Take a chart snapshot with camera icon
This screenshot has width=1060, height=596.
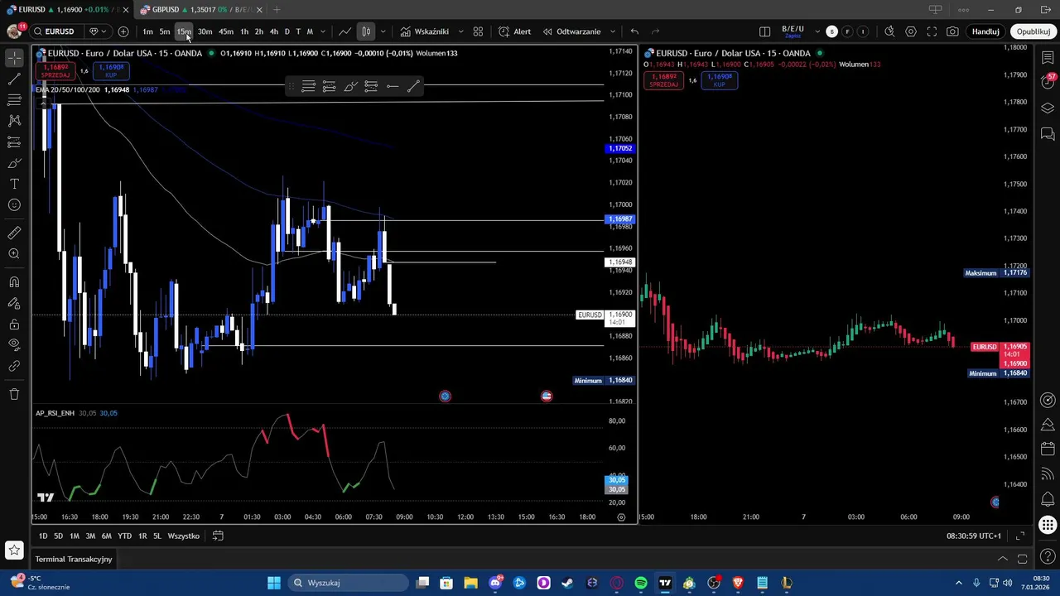(x=953, y=31)
